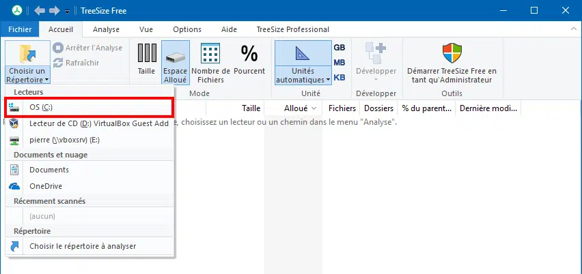Switch to the Options tab
582x274 pixels.
(x=187, y=29)
